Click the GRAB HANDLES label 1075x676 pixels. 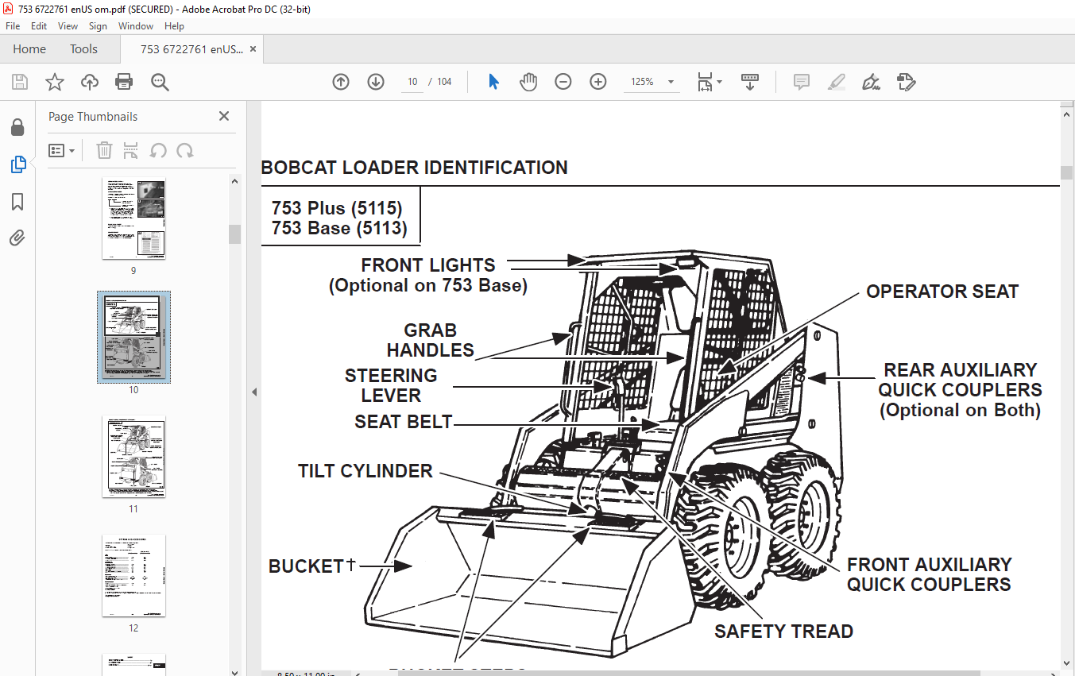coord(430,340)
